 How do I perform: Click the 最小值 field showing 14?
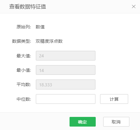point(65,70)
